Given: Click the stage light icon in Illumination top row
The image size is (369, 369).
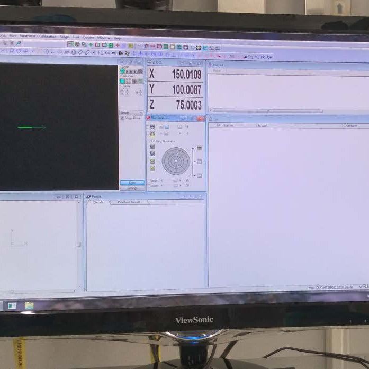Looking at the screenshot, I should click(x=152, y=127).
